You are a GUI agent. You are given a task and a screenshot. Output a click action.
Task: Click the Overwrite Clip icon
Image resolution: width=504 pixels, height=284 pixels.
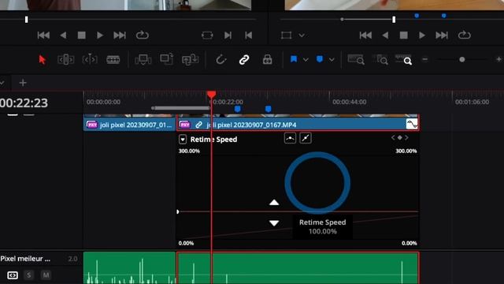[x=167, y=59]
